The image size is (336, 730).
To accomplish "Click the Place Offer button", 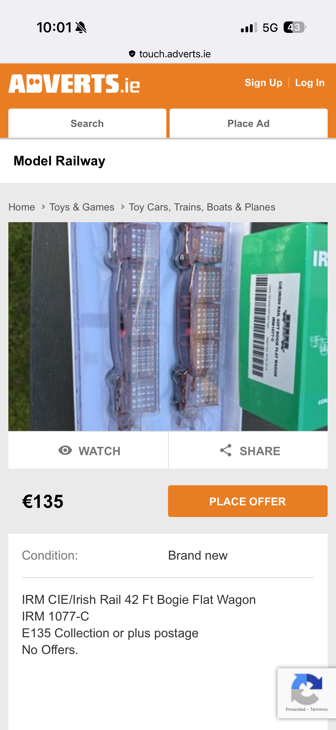I will click(247, 501).
